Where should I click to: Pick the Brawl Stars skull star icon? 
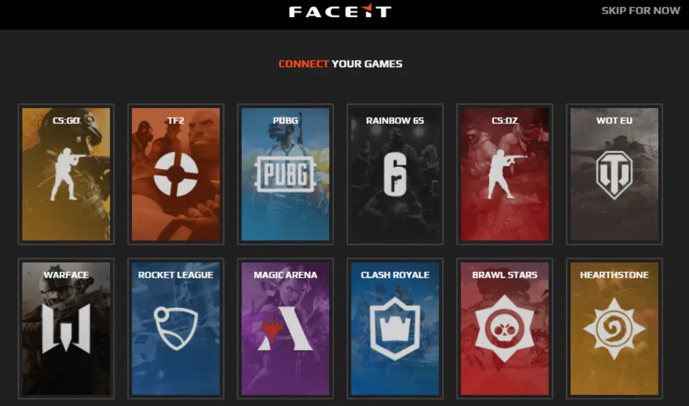[505, 328]
